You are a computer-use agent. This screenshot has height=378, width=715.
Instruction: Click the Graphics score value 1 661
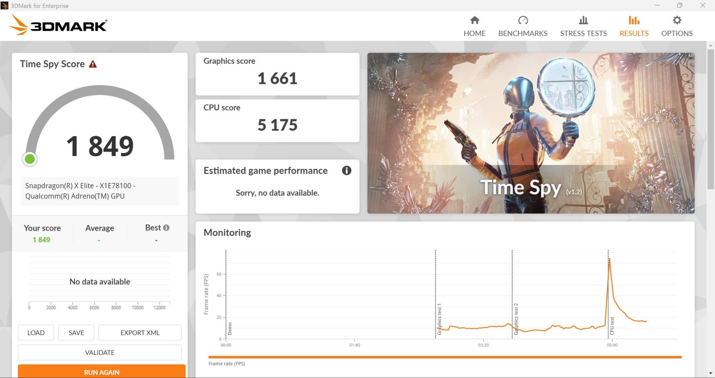coord(277,78)
